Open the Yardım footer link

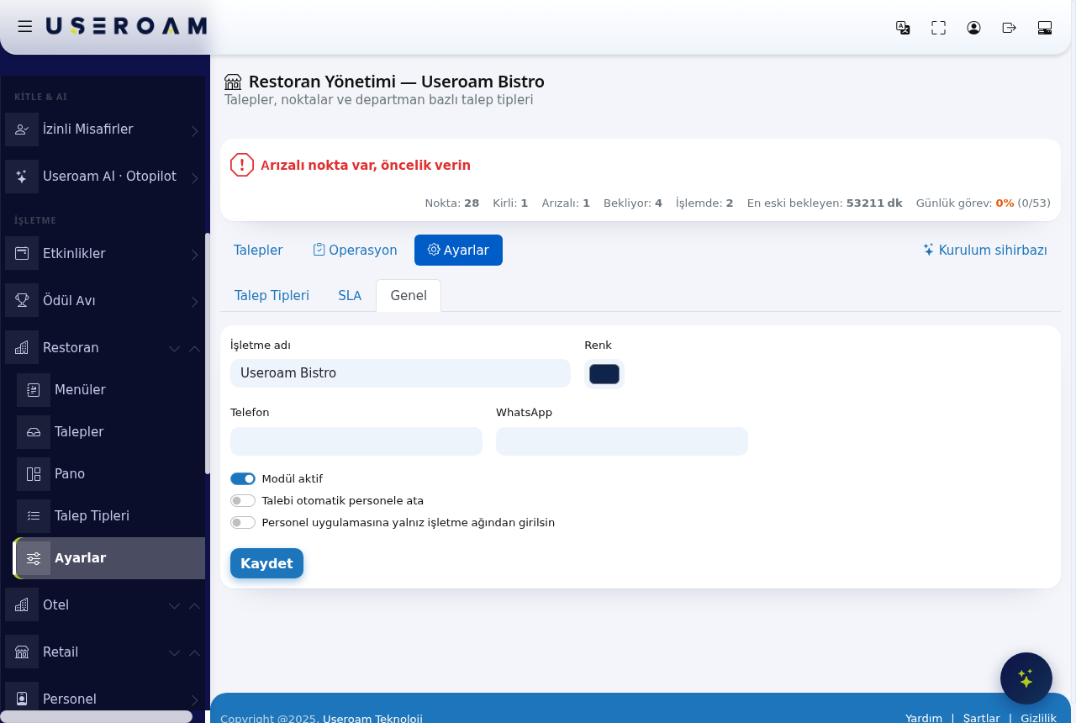924,718
